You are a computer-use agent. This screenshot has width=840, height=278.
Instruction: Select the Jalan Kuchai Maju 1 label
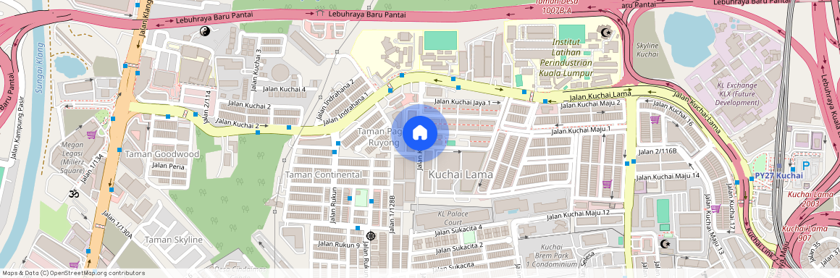(x=581, y=130)
